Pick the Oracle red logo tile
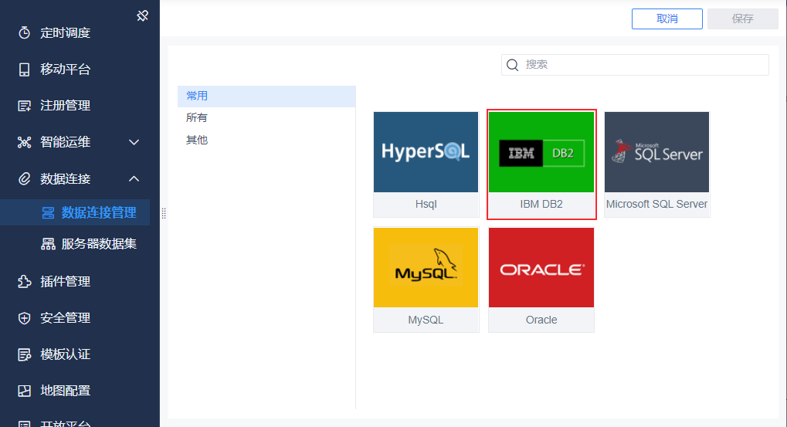Screen dimensions: 787x427 point(541,267)
